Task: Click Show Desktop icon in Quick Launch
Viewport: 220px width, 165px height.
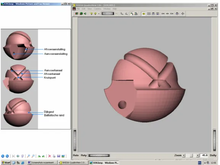Action: pyautogui.click(x=14, y=163)
